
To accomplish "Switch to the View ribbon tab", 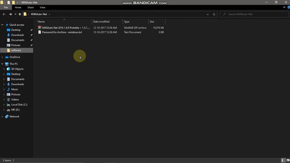I will (x=42, y=7).
